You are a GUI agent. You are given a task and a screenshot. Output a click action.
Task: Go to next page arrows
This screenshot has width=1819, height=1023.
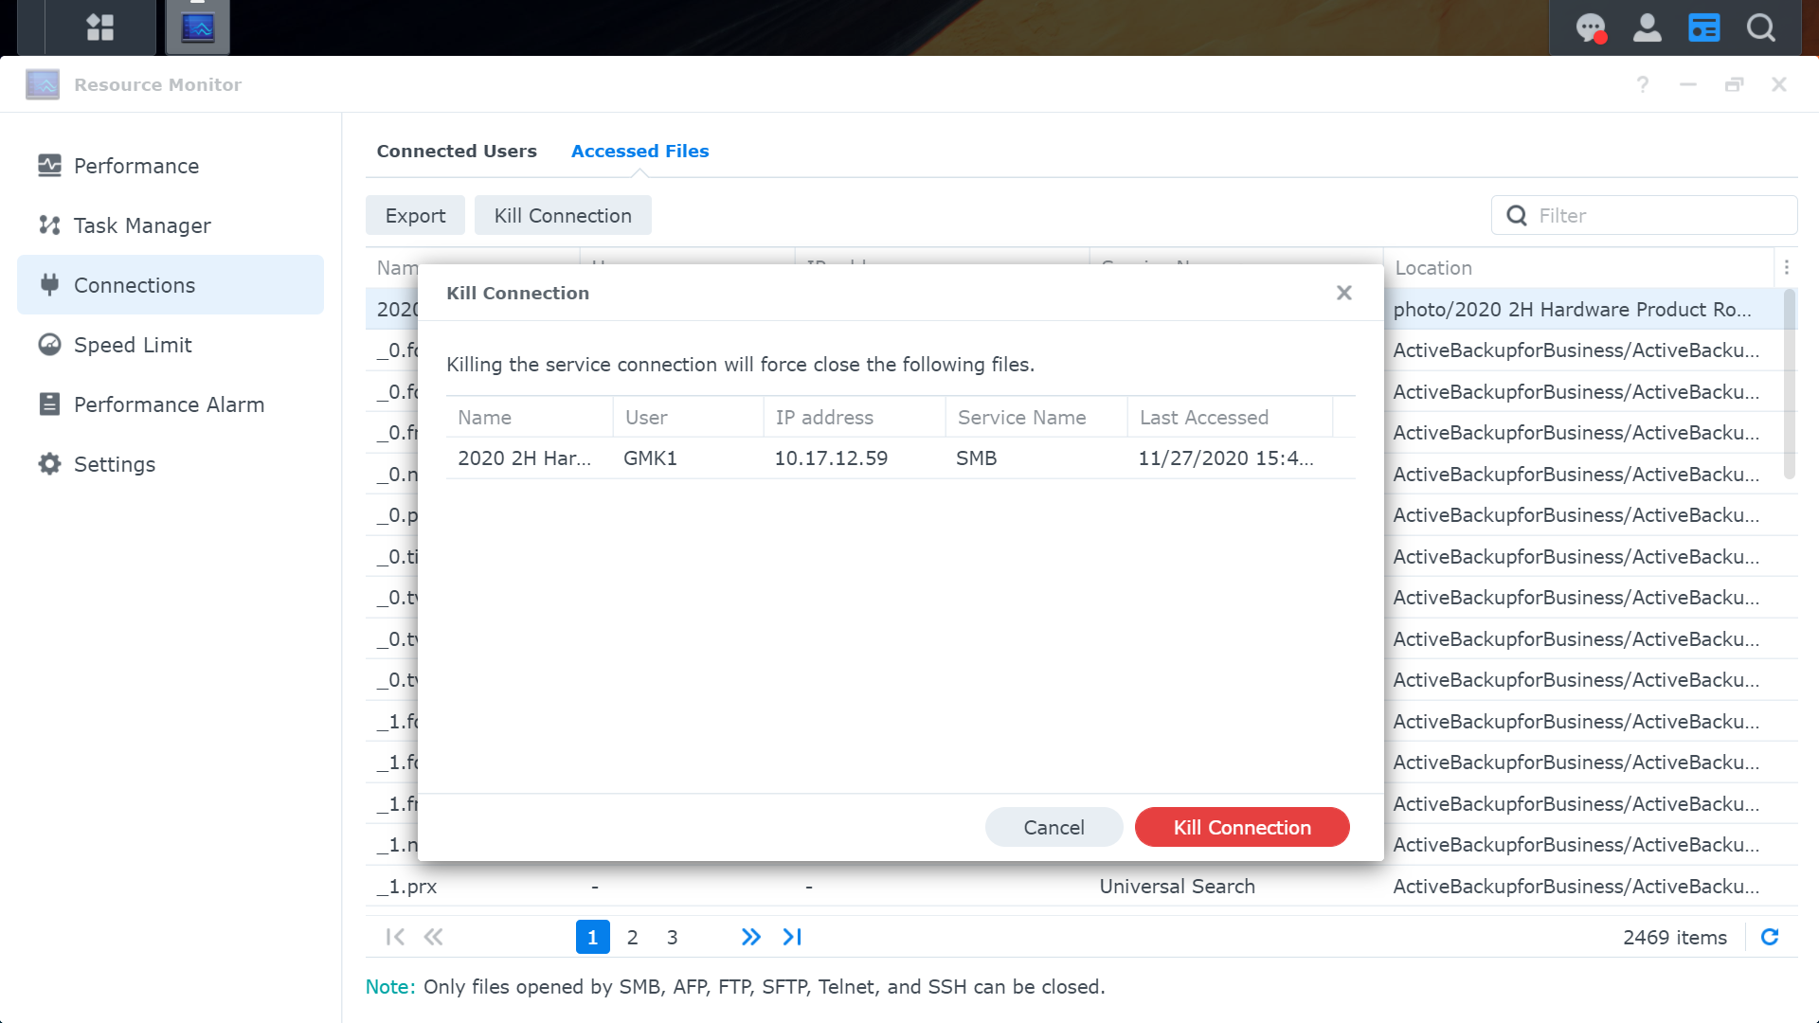coord(750,937)
